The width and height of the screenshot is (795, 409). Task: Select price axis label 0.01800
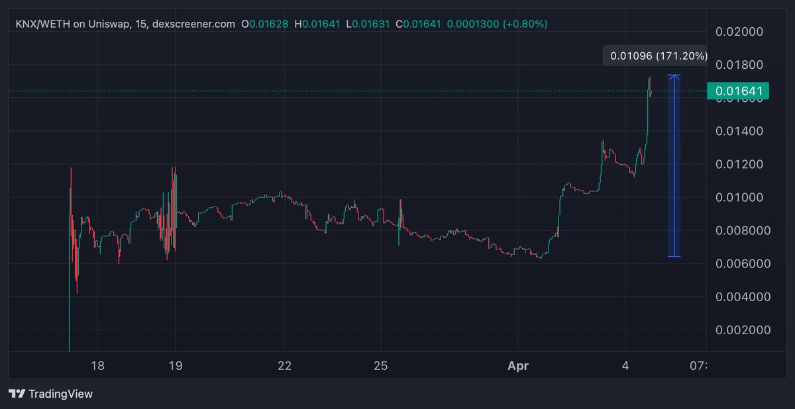coord(739,65)
